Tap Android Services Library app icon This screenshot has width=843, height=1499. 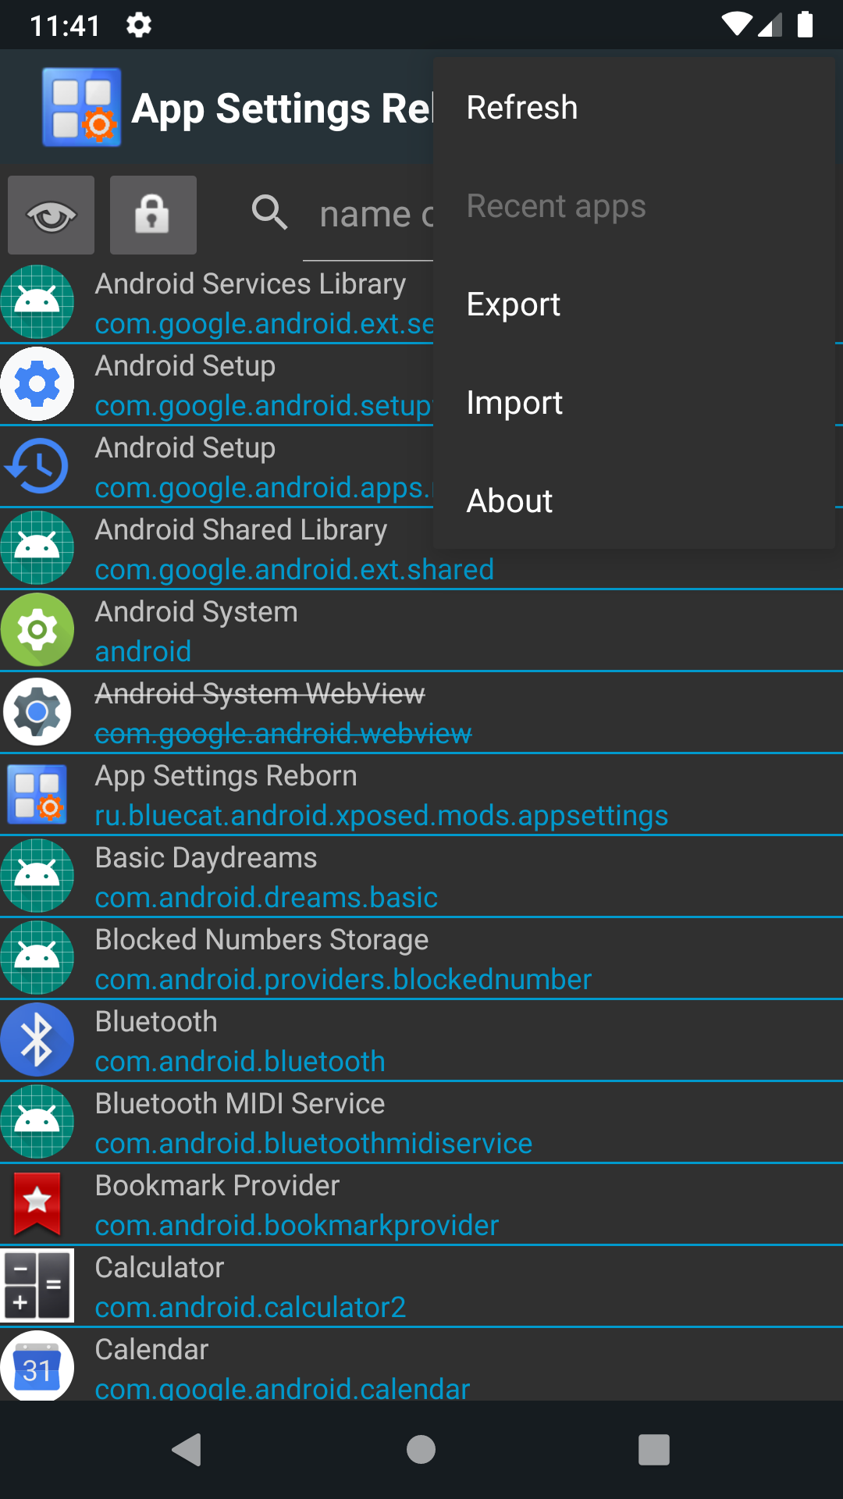click(x=37, y=302)
